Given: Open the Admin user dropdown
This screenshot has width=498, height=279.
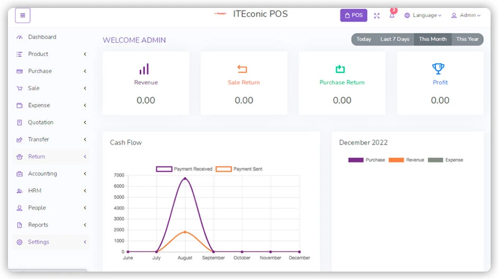Looking at the screenshot, I should click(466, 15).
